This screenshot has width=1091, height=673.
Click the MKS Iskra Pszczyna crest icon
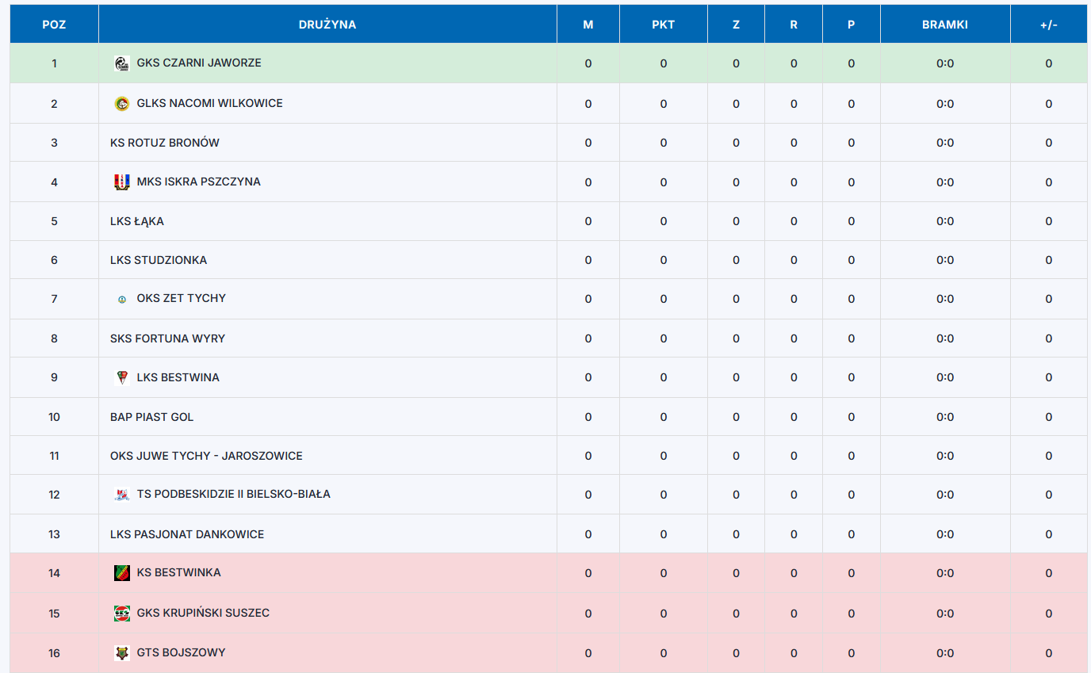122,182
